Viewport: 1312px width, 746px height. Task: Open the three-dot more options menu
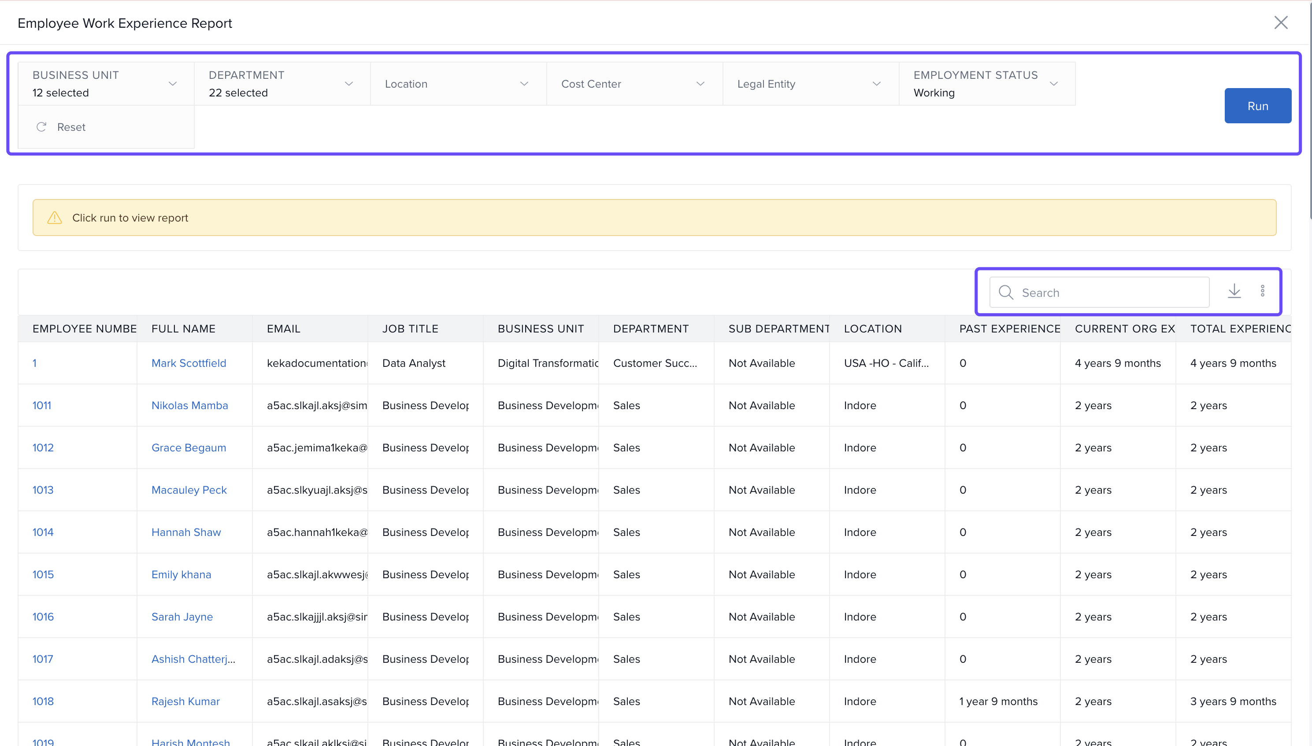[1262, 291]
